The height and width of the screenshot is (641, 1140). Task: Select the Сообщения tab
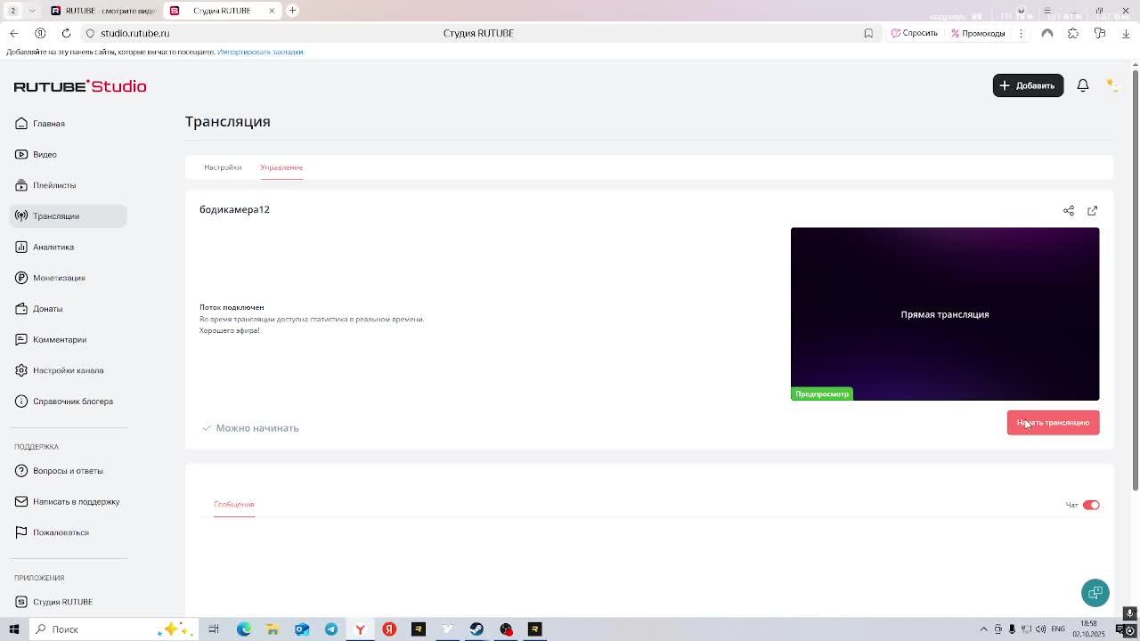(x=233, y=505)
